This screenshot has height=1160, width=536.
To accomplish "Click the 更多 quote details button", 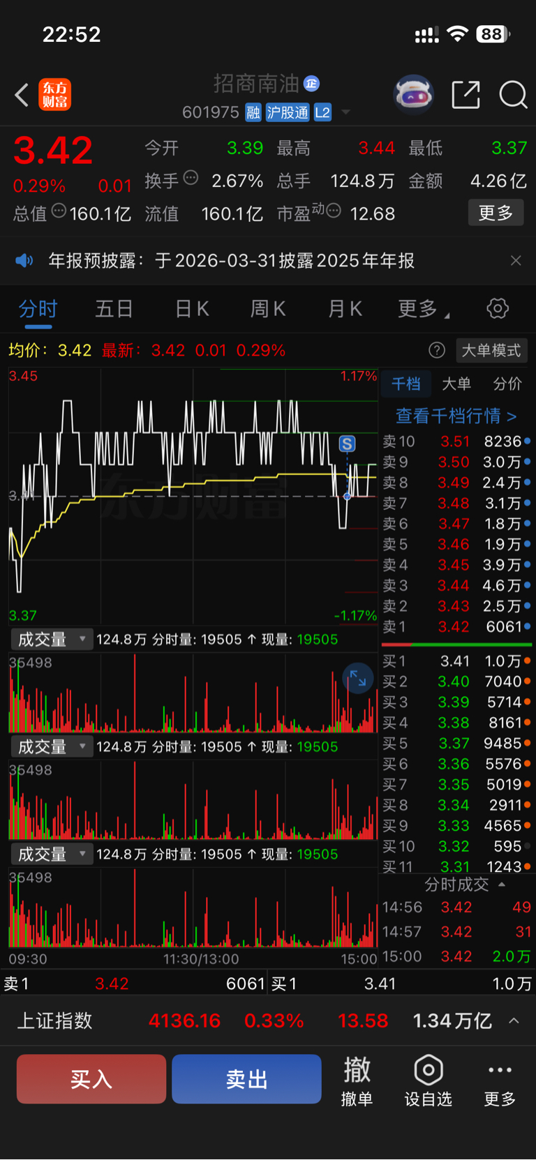I will pos(496,213).
